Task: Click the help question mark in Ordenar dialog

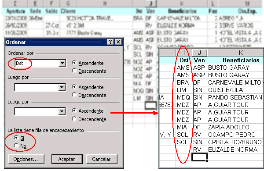Action: [x=110, y=42]
